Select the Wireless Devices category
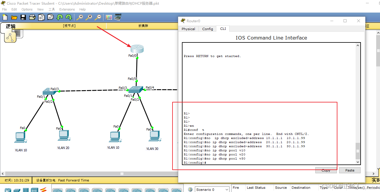 tap(34, 190)
